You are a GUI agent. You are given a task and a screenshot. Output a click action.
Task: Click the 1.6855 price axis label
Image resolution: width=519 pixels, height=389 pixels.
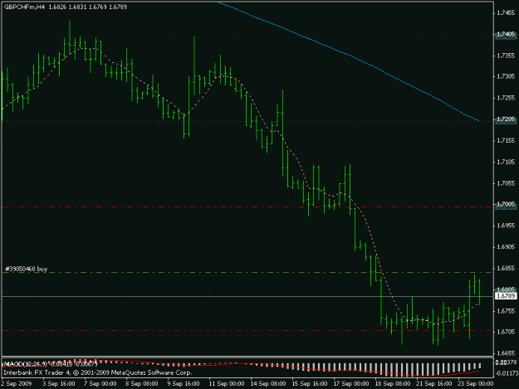tap(506, 269)
